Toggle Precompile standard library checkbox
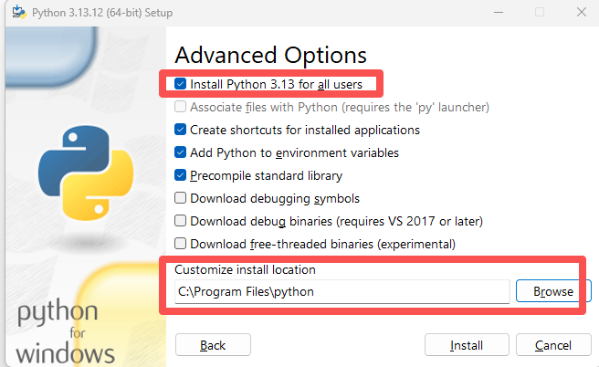This screenshot has width=599, height=367. pos(180,175)
